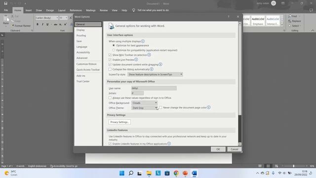Open PowerPoint from taskbar
316x178 pixels.
[x=185, y=173]
